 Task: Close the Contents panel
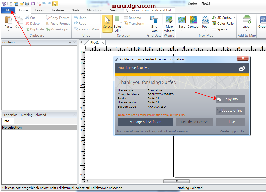pos(74,42)
